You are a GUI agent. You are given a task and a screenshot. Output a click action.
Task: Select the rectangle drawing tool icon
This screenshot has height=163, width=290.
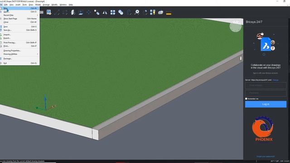coord(65,12)
